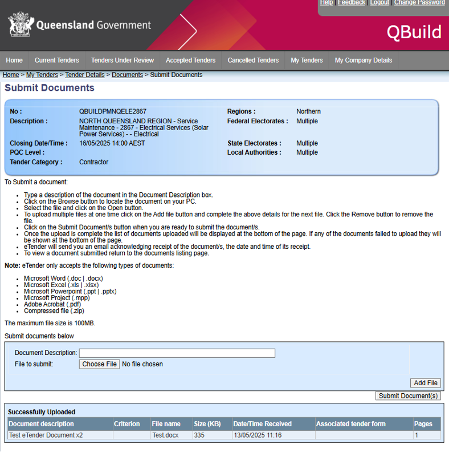This screenshot has width=449, height=456.
Task: Click the Associated tender form column header
Action: 364,423
